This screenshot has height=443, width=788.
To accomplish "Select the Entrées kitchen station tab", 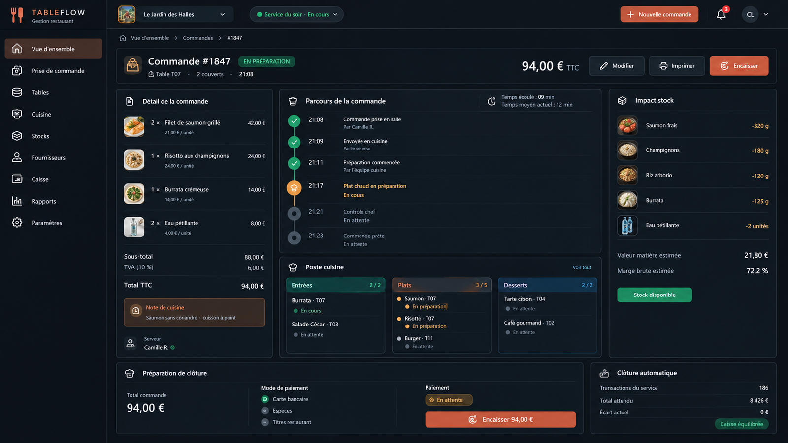I will [336, 285].
